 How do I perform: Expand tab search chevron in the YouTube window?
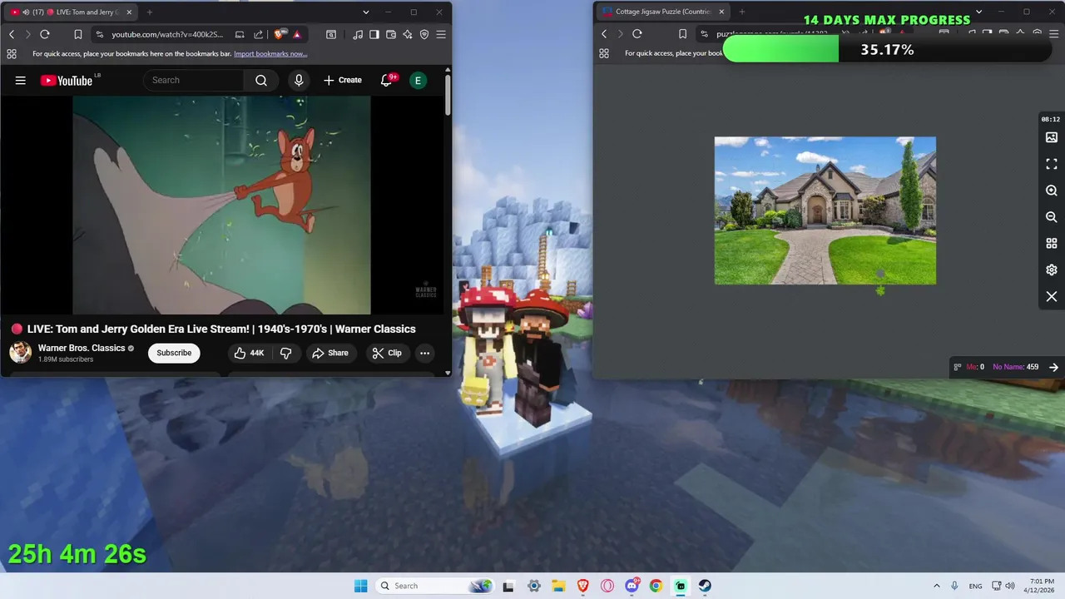coord(366,12)
